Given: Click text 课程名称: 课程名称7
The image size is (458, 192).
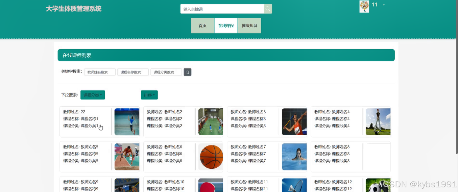Looking at the screenshot, I should click(x=248, y=154).
